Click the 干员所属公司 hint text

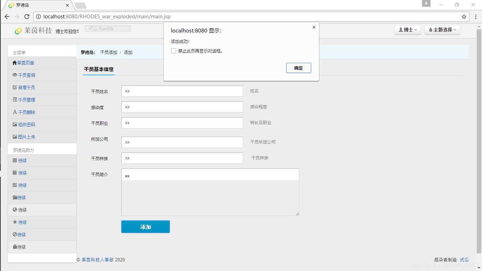click(x=263, y=142)
